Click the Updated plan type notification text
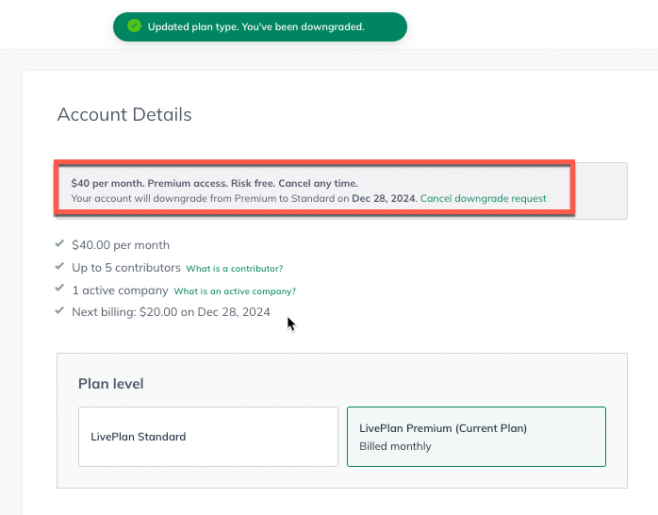658x515 pixels. (x=256, y=26)
